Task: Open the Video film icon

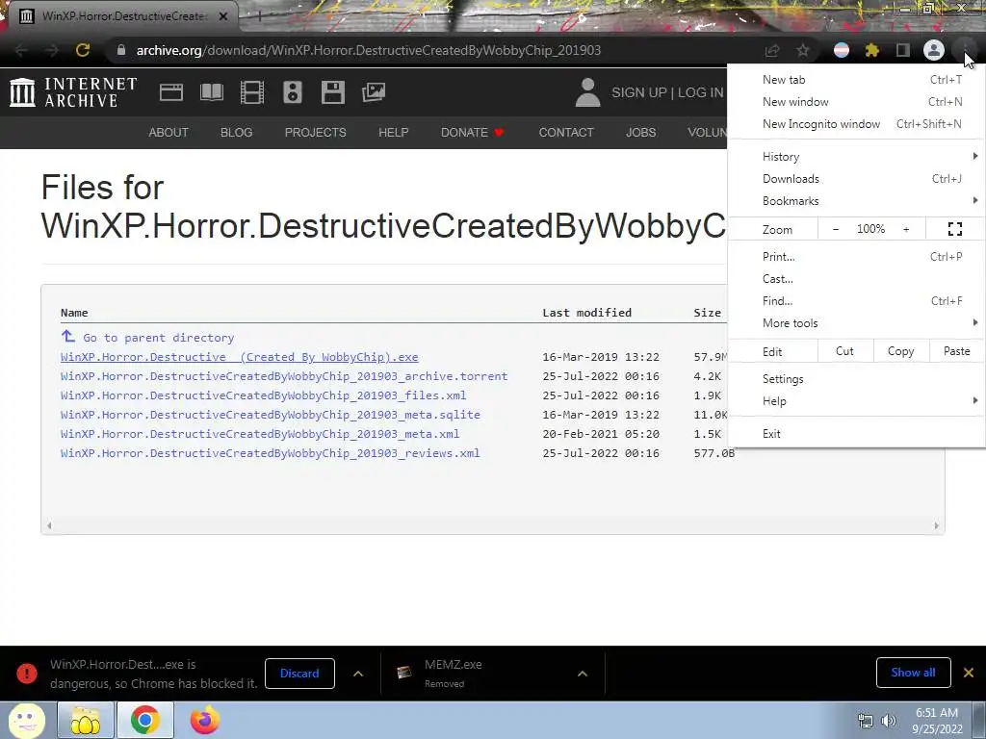Action: point(252,92)
